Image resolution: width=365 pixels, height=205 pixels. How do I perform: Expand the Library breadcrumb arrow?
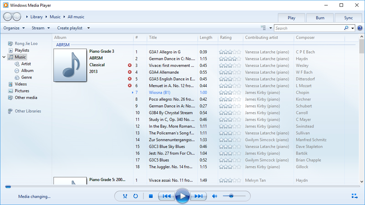tap(27, 17)
